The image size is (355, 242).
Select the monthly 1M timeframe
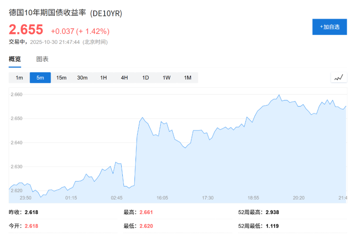tap(187, 77)
